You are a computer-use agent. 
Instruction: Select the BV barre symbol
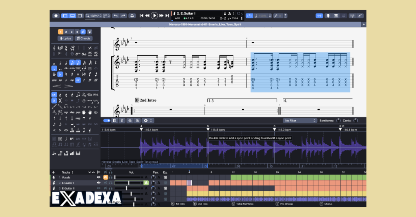(x=72, y=138)
